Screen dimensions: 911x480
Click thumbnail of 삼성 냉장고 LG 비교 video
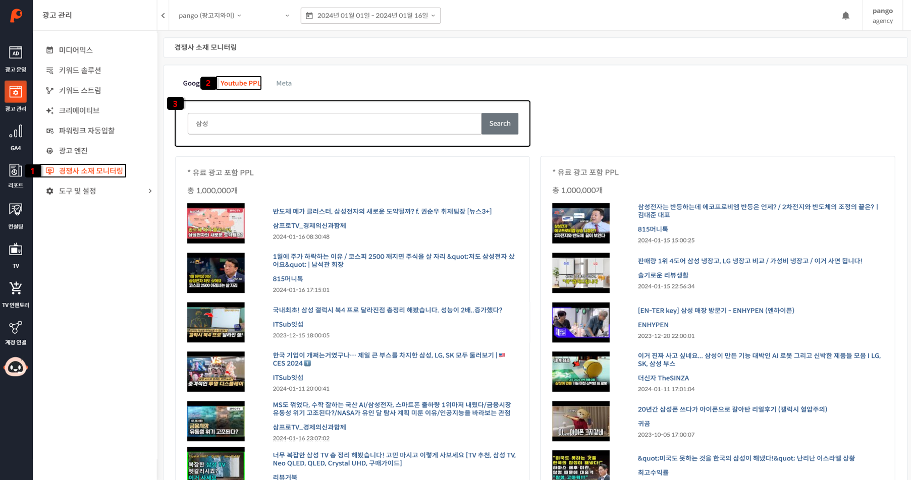[x=581, y=273]
